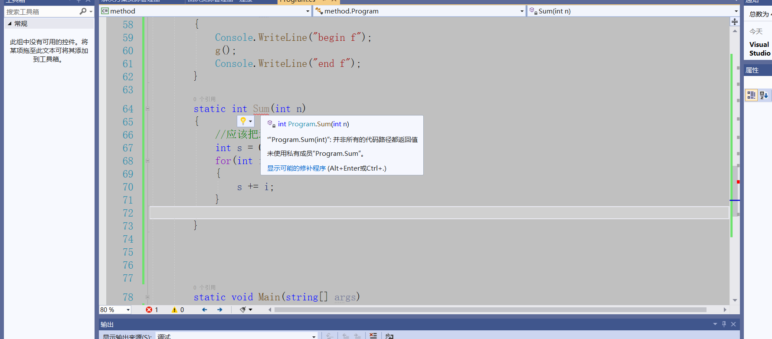Click the editor split window handle icon
This screenshot has width=772, height=339.
[x=735, y=21]
